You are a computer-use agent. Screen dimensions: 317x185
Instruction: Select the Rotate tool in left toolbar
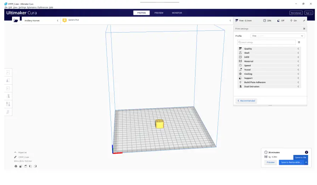(8, 88)
